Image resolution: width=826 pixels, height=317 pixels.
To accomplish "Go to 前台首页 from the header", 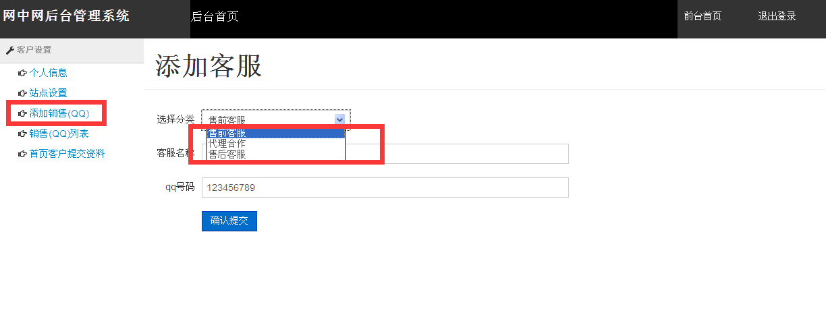I will [703, 17].
